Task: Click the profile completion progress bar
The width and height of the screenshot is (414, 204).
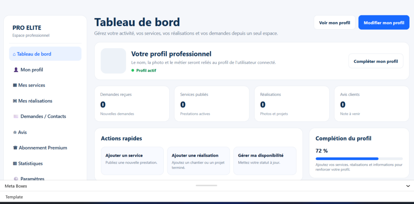Action: 359,159
